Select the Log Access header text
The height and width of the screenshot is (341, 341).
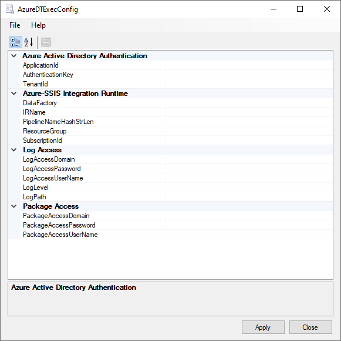[x=42, y=150]
